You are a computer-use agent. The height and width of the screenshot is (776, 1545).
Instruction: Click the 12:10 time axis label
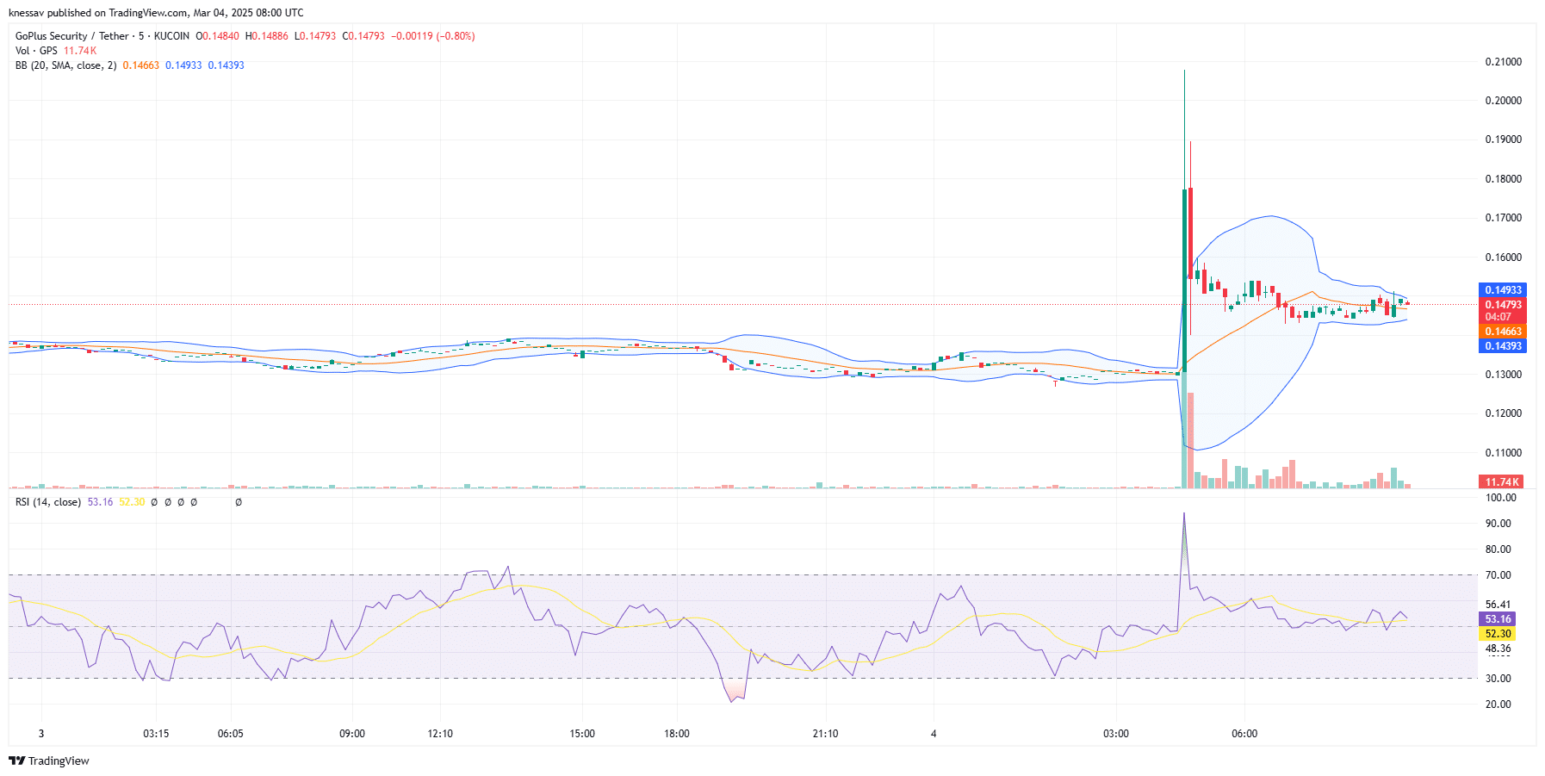point(440,734)
